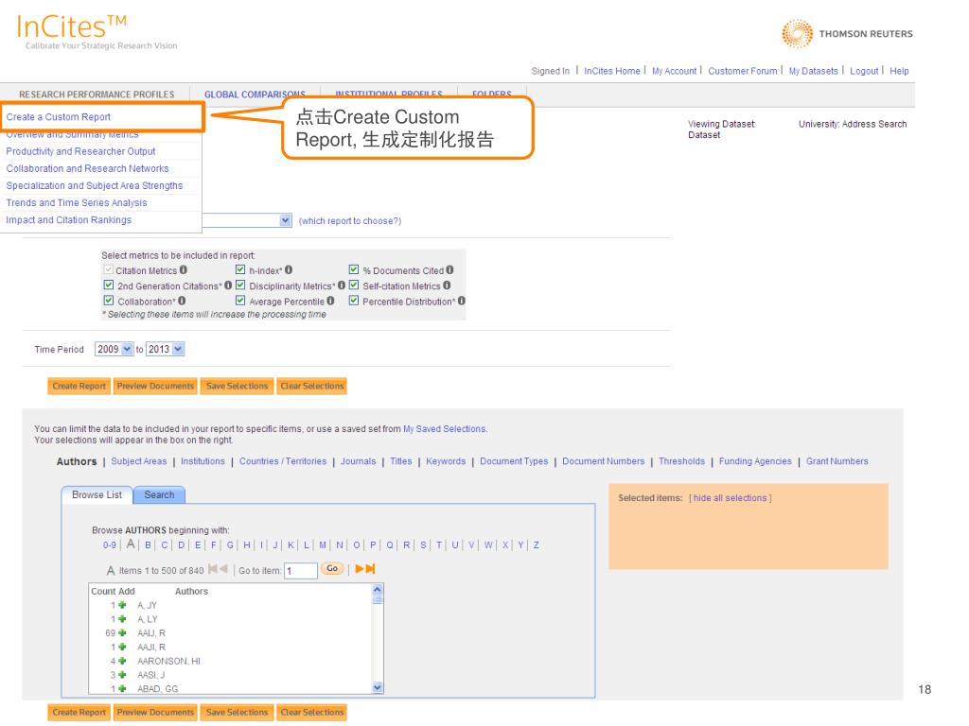This screenshot has width=969, height=726.
Task: Open the My Saved Selections link
Action: 445,428
